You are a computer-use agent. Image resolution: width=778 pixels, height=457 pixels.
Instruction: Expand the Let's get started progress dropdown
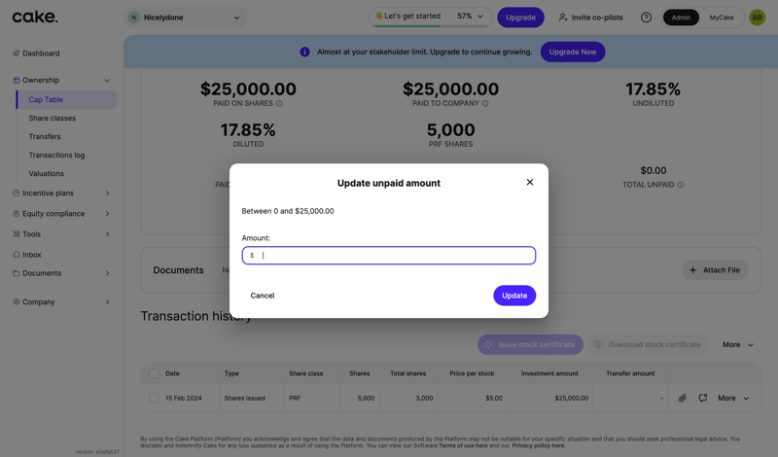479,17
